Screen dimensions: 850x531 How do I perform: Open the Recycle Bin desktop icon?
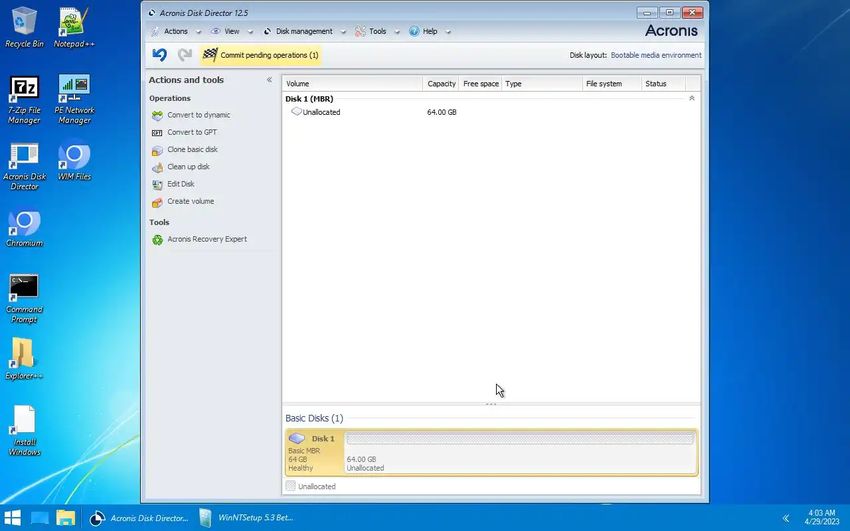point(25,27)
